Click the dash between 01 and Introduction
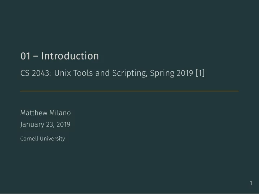Viewport: 259px width, 194px height. pos(36,57)
